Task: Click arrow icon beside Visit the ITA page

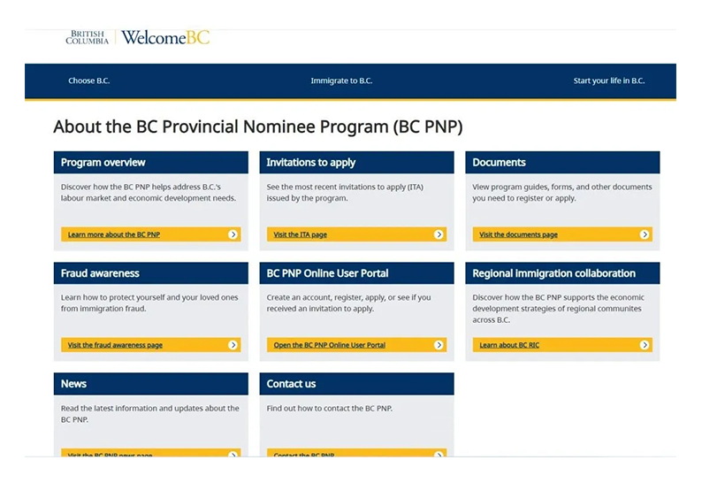Action: (439, 234)
